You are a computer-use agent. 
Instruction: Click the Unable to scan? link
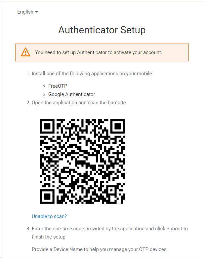click(49, 216)
